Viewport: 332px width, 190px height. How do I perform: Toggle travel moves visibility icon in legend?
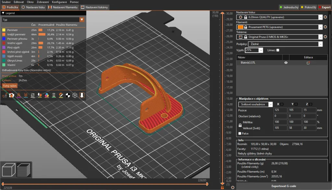click(5, 95)
